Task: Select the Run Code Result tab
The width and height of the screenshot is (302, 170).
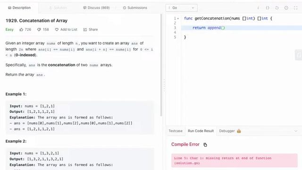Action: click(x=201, y=131)
